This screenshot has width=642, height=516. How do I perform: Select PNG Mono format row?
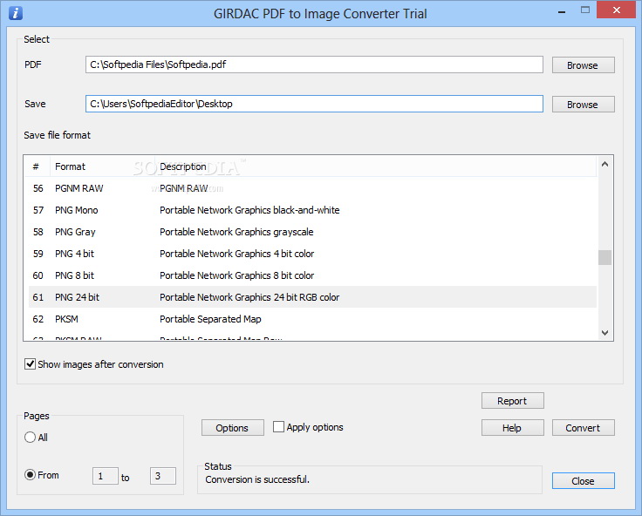[312, 210]
